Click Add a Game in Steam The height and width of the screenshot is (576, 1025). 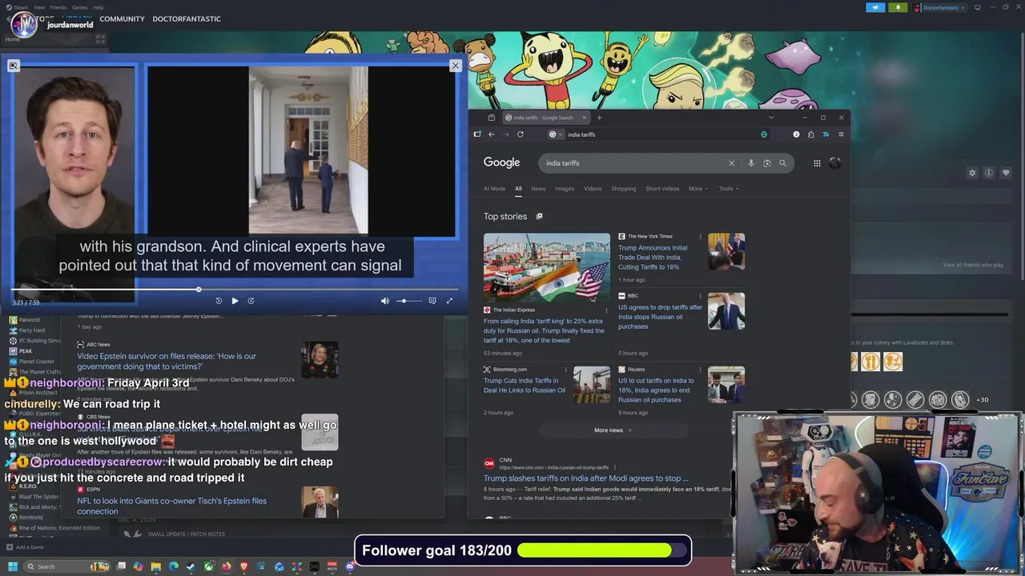click(x=25, y=547)
